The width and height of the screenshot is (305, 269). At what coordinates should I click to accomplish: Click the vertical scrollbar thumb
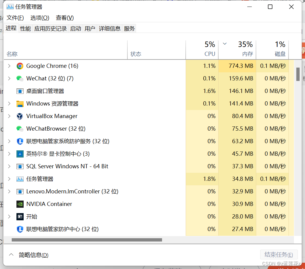click(298, 74)
